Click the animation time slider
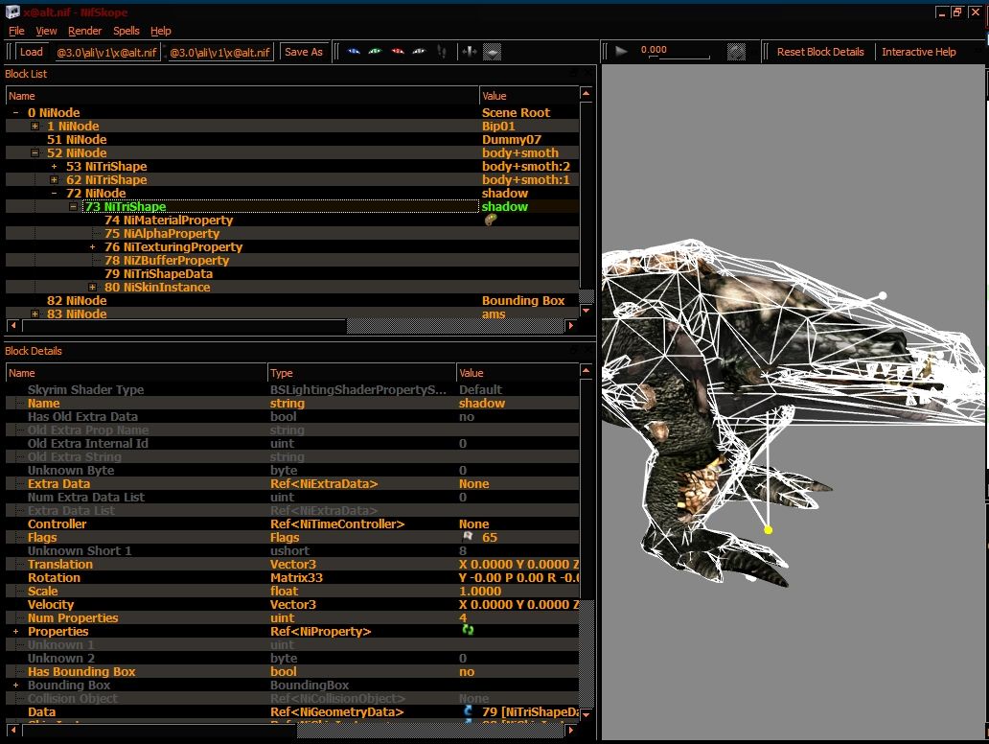Viewport: 989px width, 744px height. pos(678,58)
